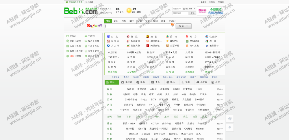Viewport: 289px width, 140px height.
Task: Click the 邮箱帐号 email account field
Action: click(177, 9)
